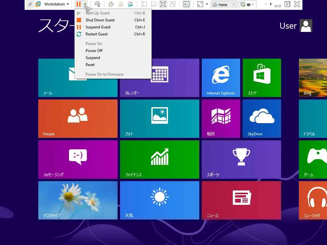The image size is (327, 245).
Task: Open the Workstation menu
Action: [57, 4]
